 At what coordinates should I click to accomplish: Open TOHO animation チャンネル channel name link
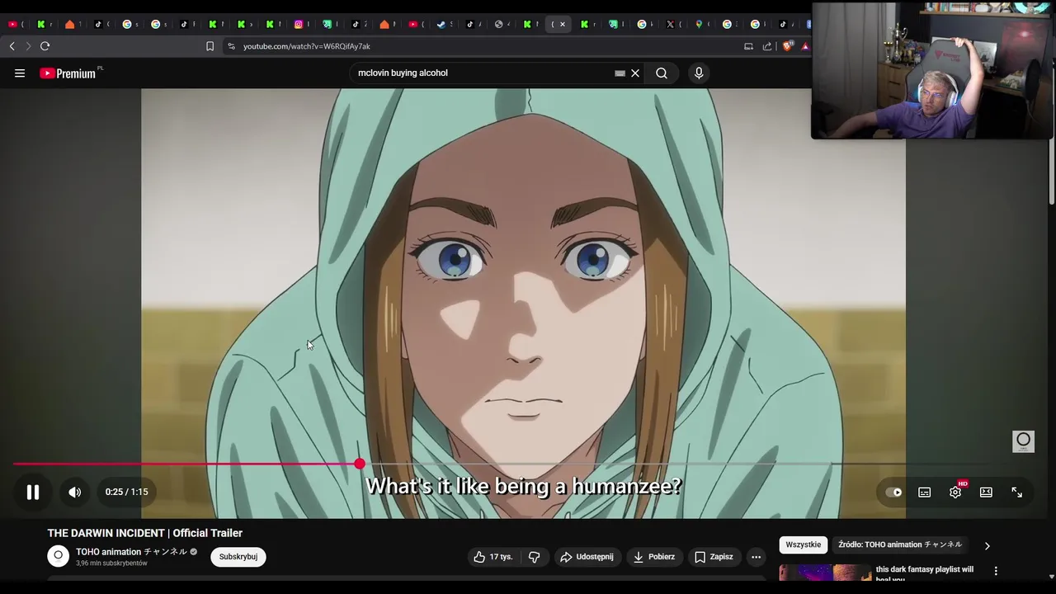coord(131,552)
